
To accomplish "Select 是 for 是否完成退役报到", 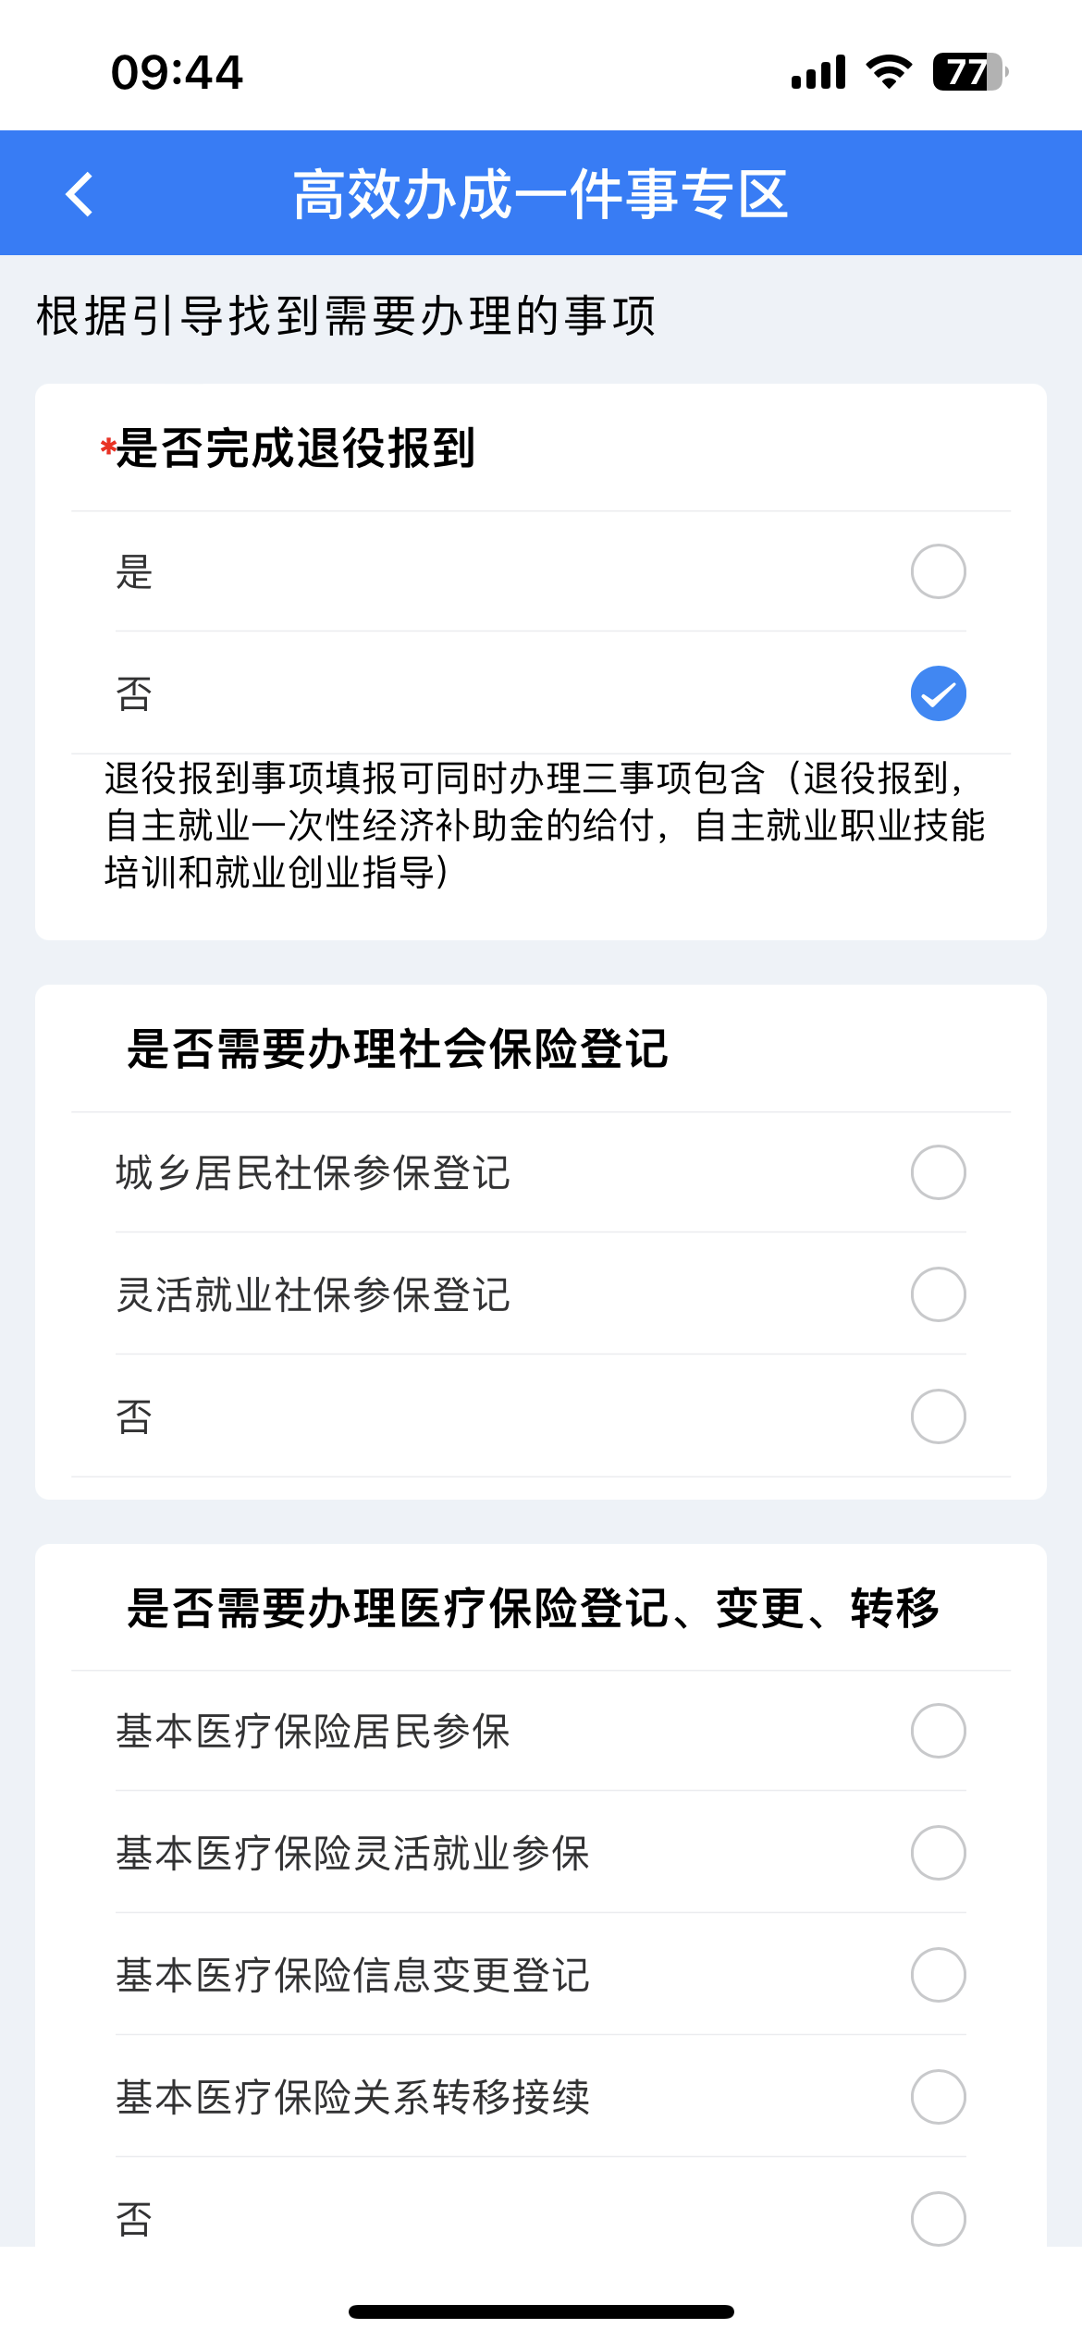I will point(938,571).
